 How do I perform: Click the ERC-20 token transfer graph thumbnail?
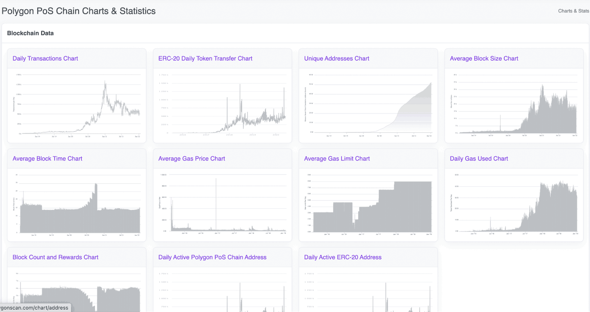[x=222, y=105]
